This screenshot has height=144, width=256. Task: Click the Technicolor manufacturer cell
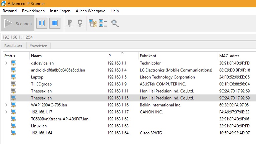pos(150,63)
